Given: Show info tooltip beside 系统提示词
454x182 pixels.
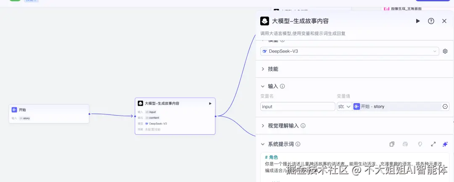Looking at the screenshot, I should (x=298, y=144).
